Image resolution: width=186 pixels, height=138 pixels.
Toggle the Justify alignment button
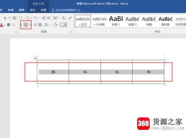[x=35, y=25]
